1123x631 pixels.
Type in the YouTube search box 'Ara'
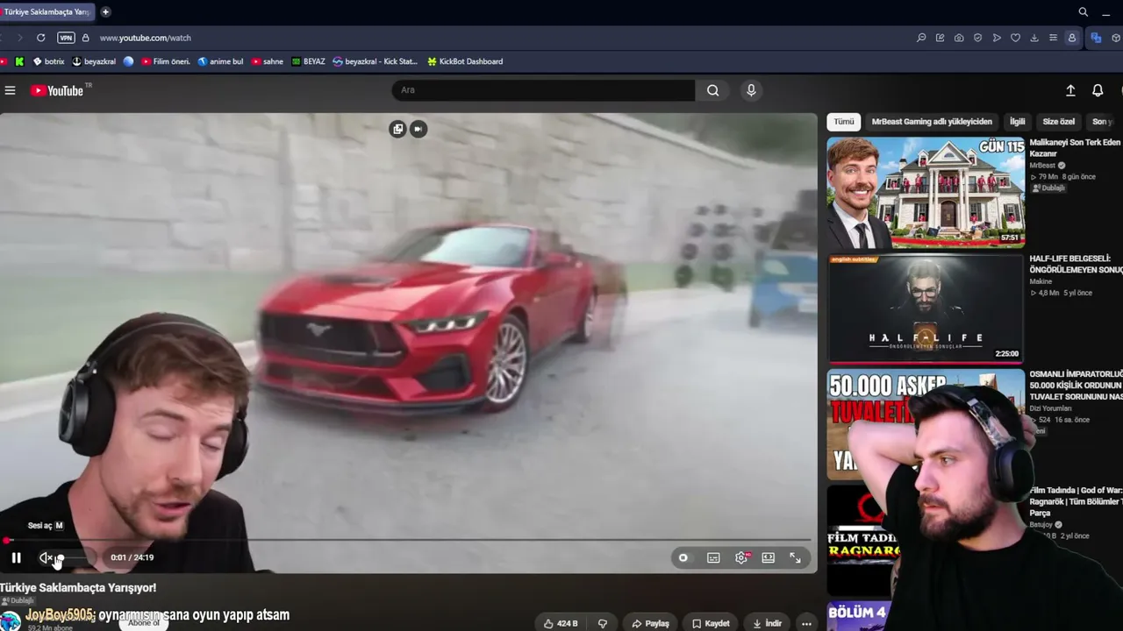(543, 90)
